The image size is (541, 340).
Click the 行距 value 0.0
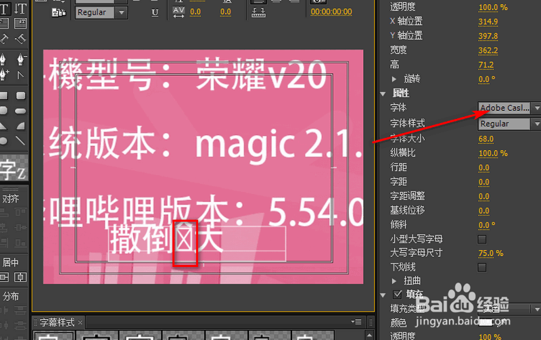pos(484,168)
